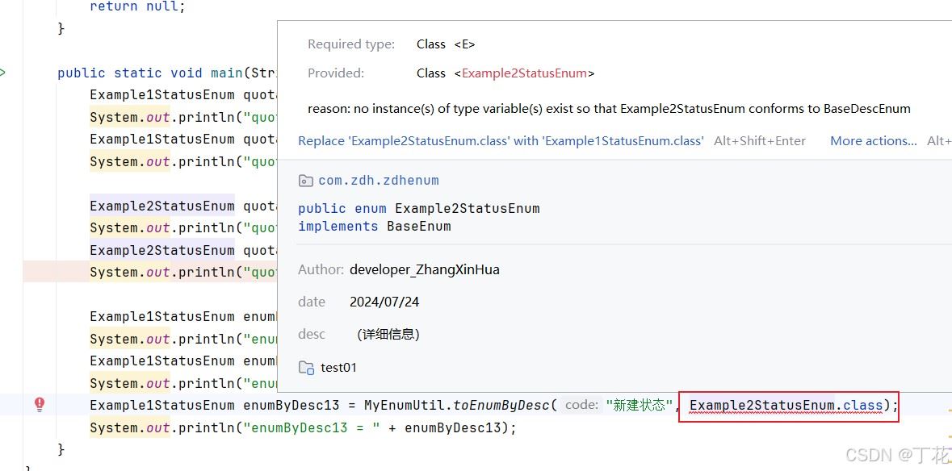Viewport: 952px width, 471px height.
Task: Open the More actions... link
Action: [873, 140]
